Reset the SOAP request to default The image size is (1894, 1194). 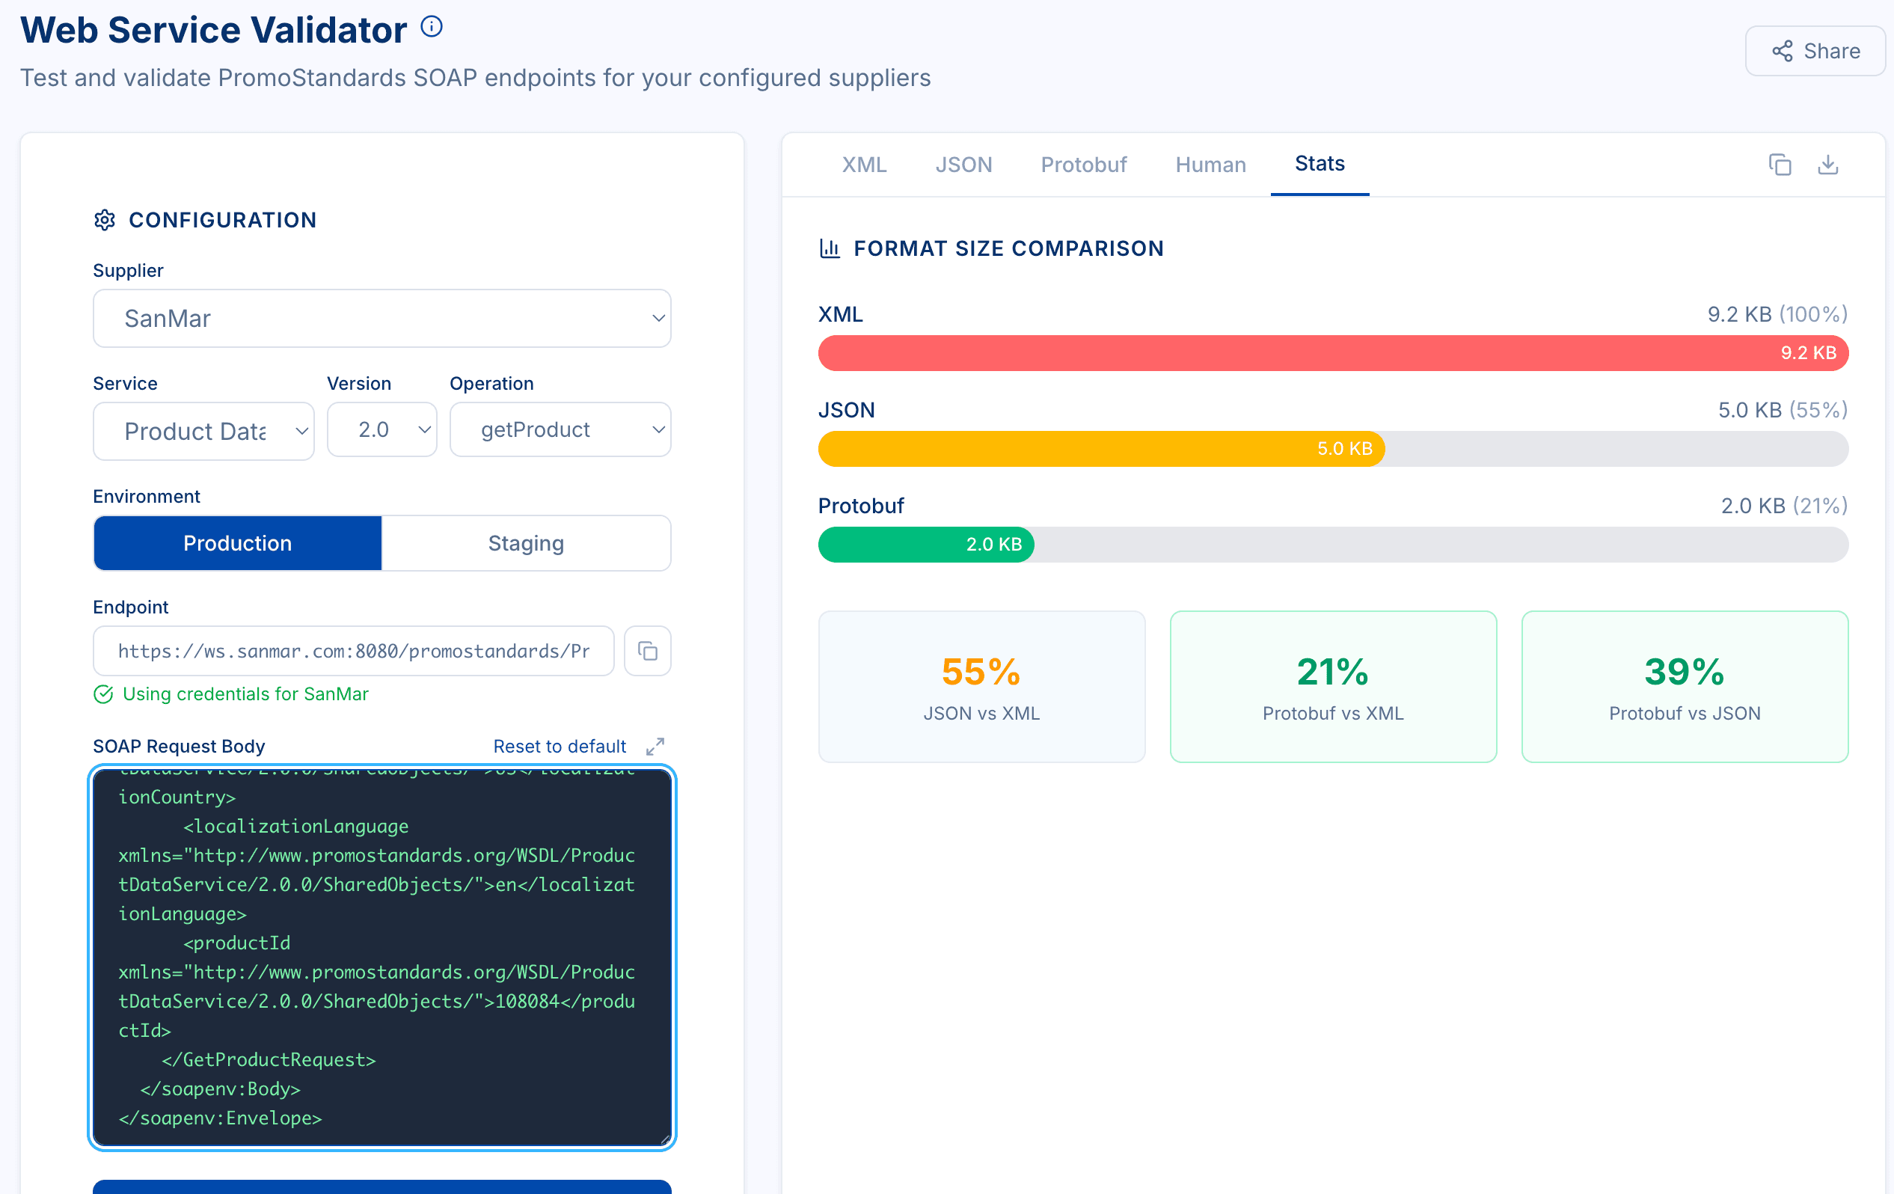(x=560, y=747)
